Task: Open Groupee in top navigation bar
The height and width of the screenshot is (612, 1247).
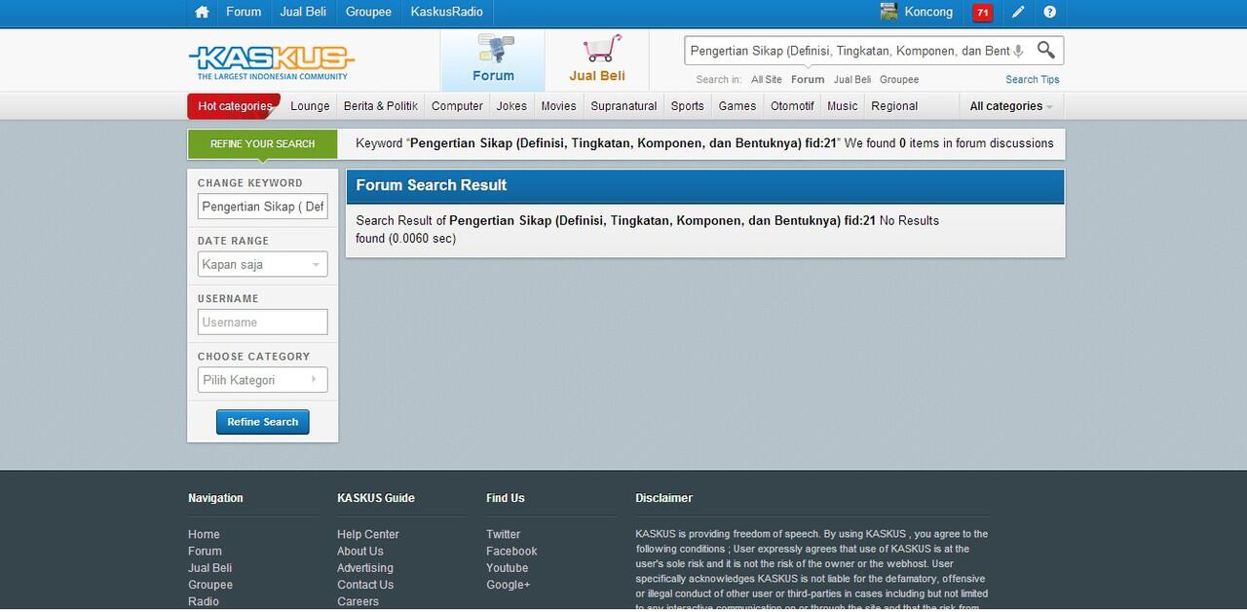Action: point(368,12)
